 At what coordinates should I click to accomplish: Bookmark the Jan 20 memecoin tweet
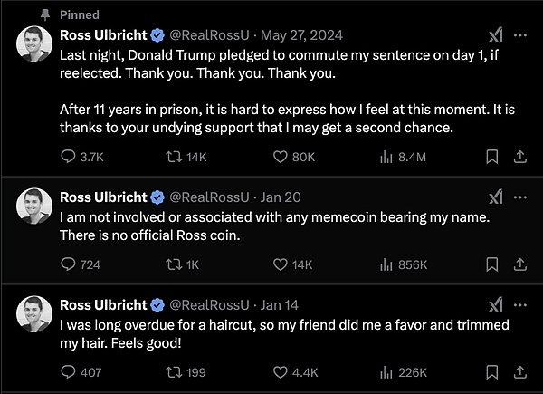tap(492, 264)
